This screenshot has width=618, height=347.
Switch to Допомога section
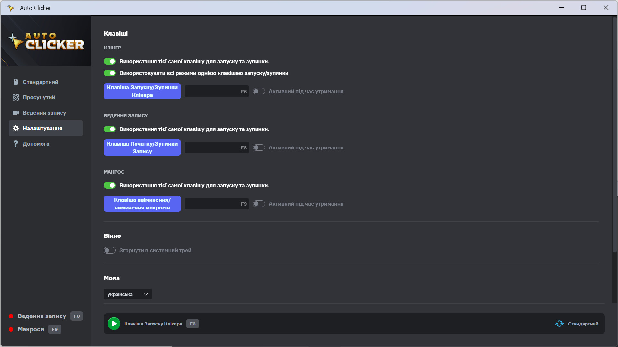tap(36, 144)
